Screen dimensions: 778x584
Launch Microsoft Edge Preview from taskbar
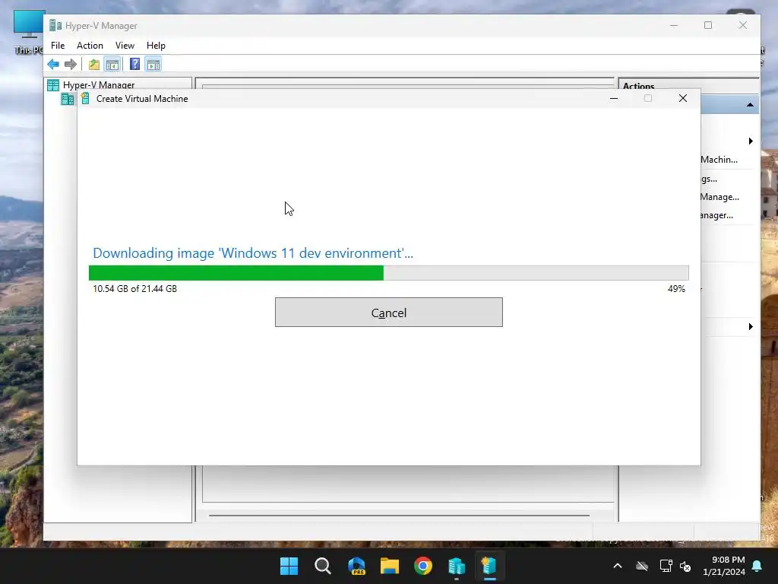[x=356, y=566]
